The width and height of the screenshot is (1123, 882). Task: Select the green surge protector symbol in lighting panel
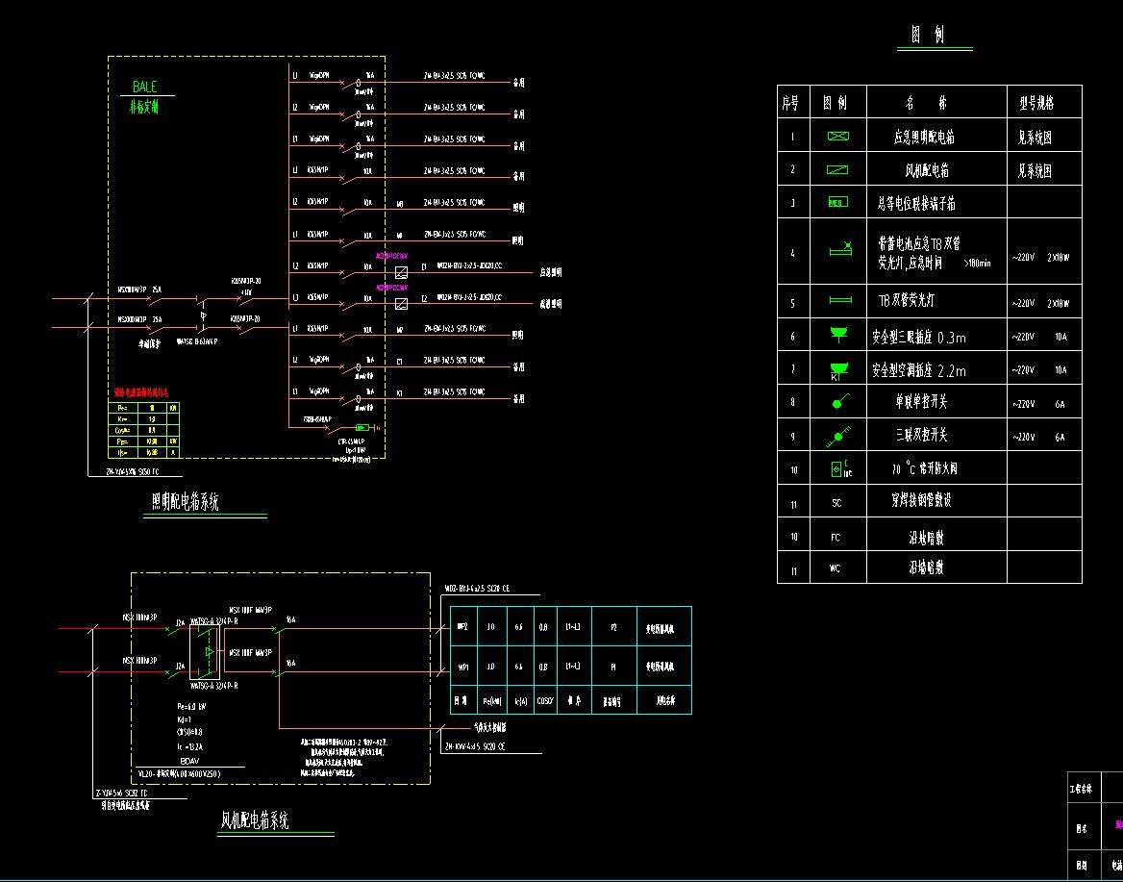pyautogui.click(x=364, y=427)
